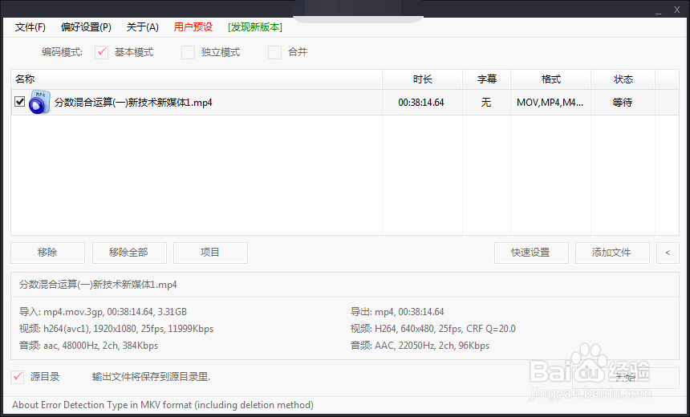Open the 关于(A) menu
The image size is (690, 417).
point(142,27)
